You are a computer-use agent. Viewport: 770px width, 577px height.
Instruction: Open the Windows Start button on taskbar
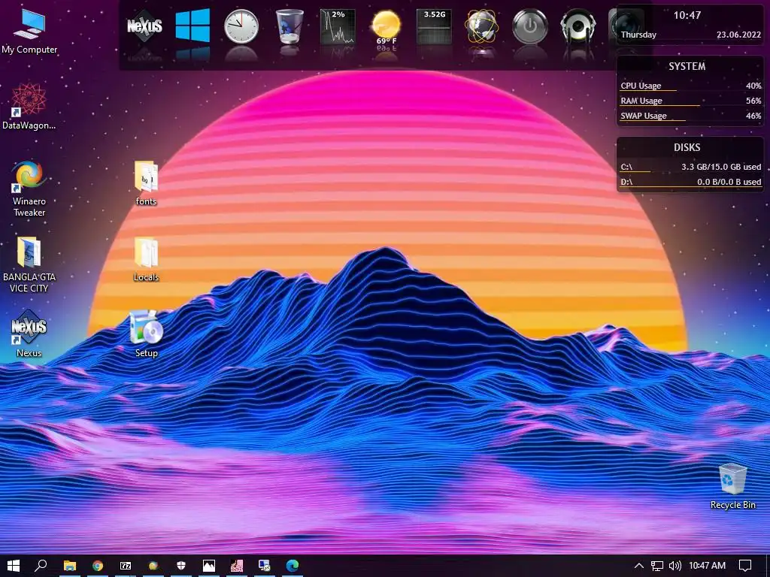14,566
